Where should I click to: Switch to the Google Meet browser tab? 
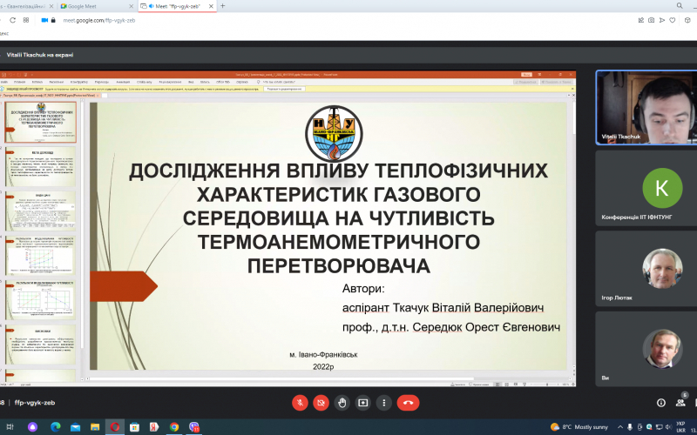click(96, 6)
